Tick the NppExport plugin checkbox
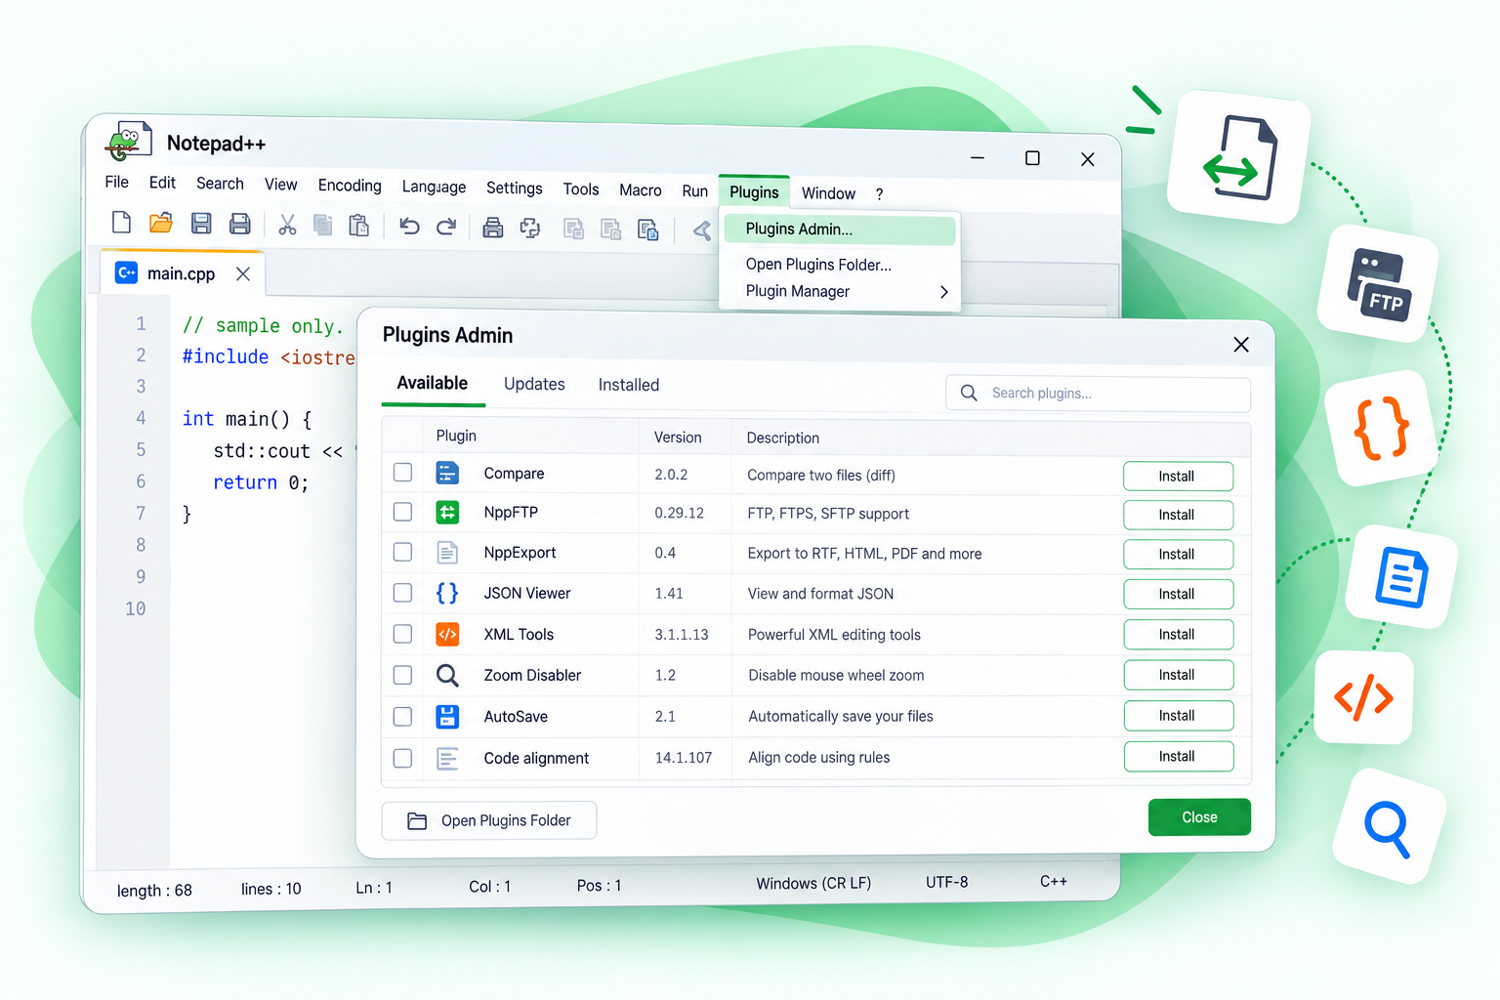Viewport: 1500px width, 1000px height. (x=402, y=552)
